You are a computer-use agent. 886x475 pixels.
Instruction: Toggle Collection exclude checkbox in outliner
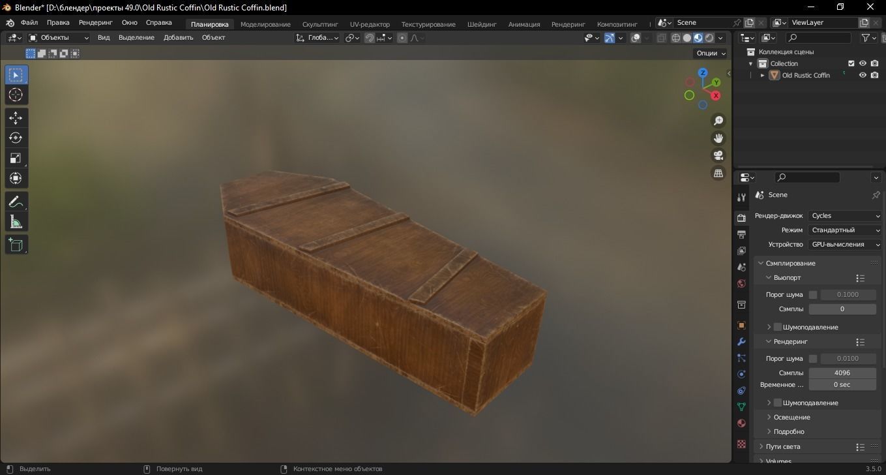click(x=851, y=63)
